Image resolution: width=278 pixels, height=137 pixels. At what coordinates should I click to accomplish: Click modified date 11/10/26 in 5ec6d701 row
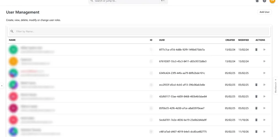click(x=244, y=120)
